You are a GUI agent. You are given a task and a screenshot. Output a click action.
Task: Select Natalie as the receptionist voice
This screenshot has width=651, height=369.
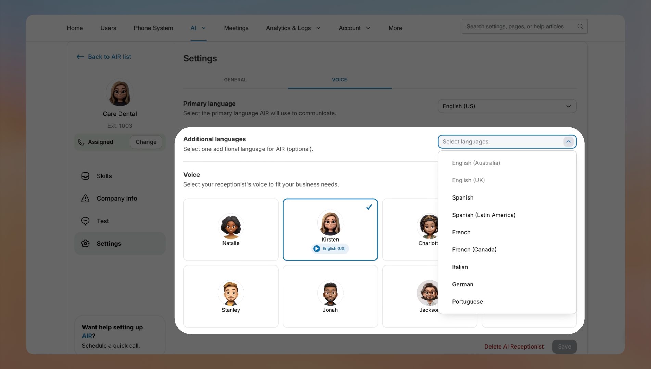(231, 229)
